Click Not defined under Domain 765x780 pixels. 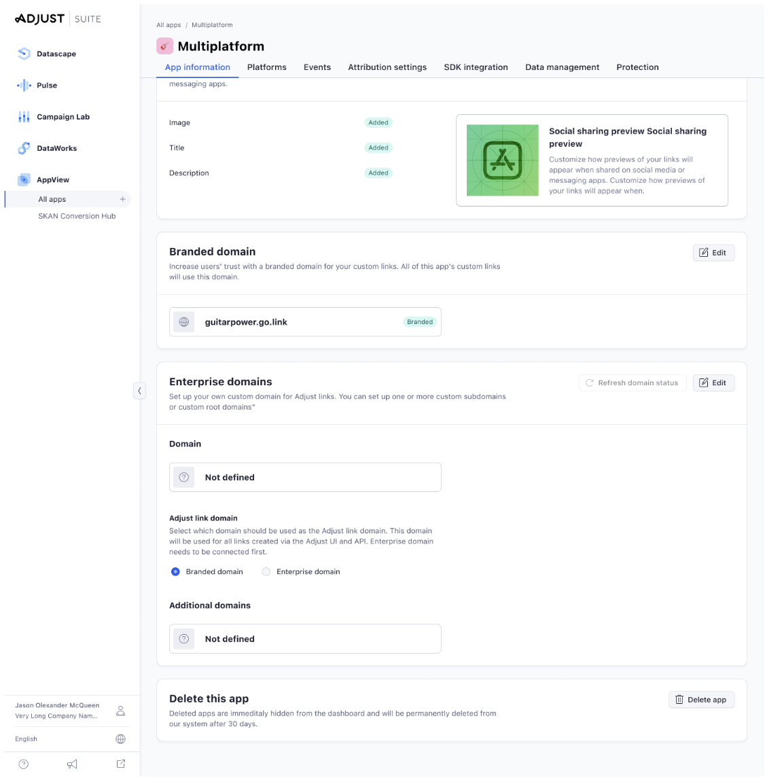(x=230, y=478)
